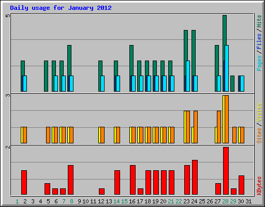This screenshot has width=265, height=207.
Task: Click day label "30" on the x-axis
Action: [x=241, y=201]
